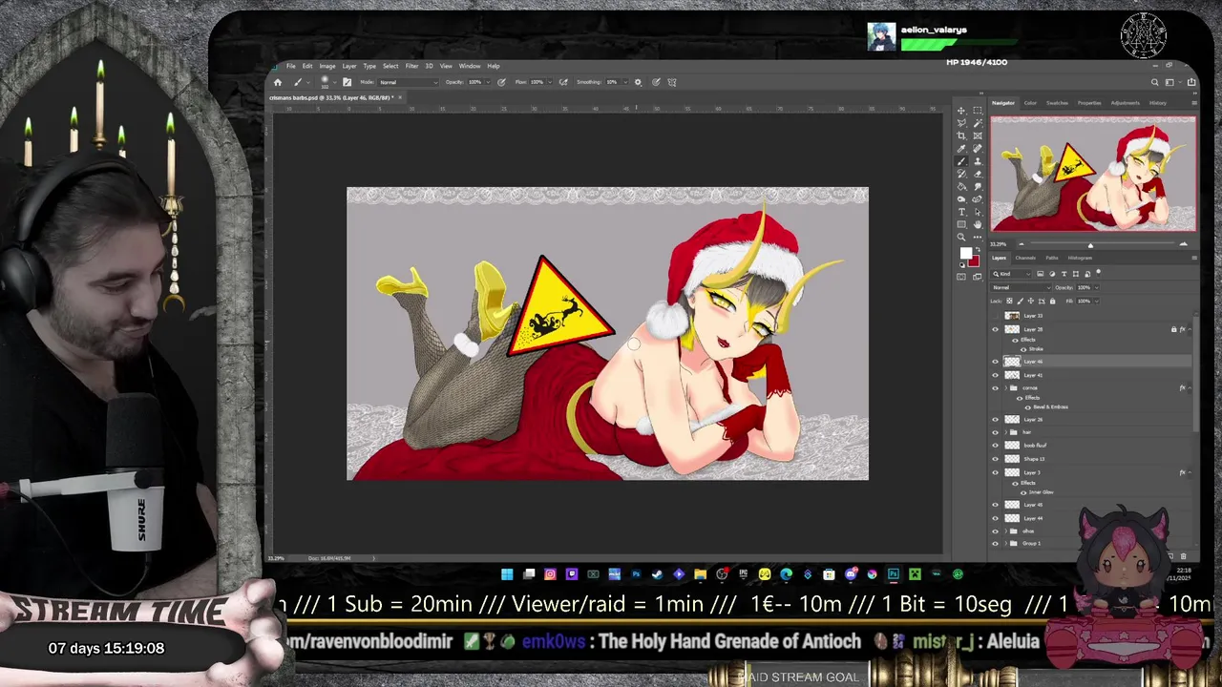Zoom in navigator large mountain button
The width and height of the screenshot is (1222, 687).
pos(1184,244)
